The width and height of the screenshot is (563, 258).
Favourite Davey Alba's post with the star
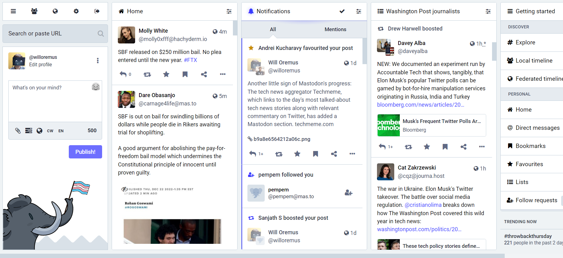point(427,147)
